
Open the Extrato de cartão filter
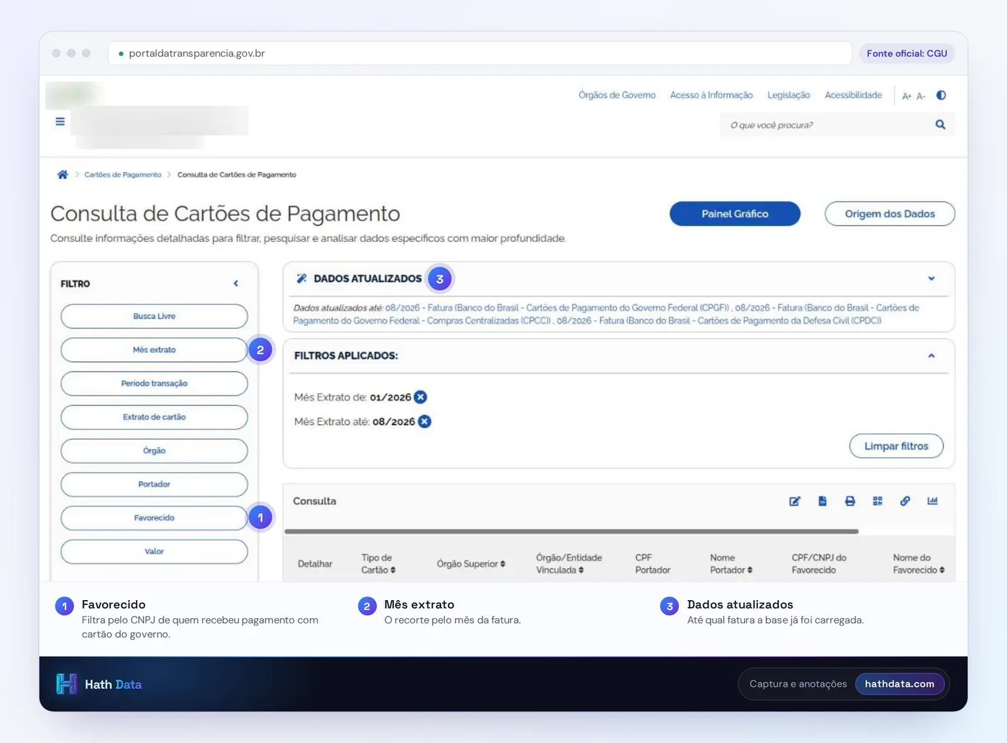154,417
